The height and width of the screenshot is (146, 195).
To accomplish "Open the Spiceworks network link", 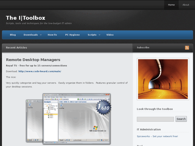I will coord(157,136).
